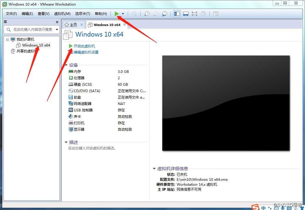Open the library search filter dropdown

tap(57, 30)
